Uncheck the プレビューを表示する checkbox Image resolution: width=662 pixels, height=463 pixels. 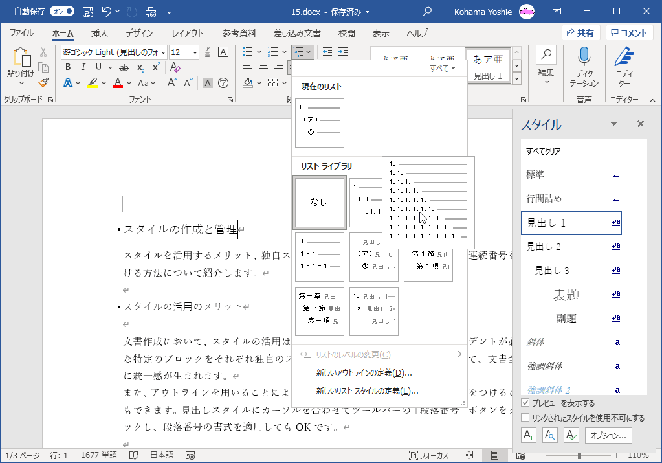525,403
